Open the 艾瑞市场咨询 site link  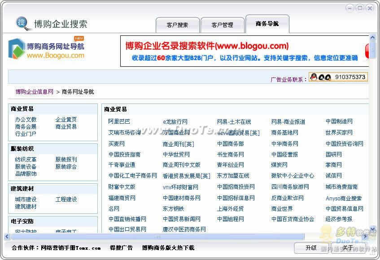125,132
